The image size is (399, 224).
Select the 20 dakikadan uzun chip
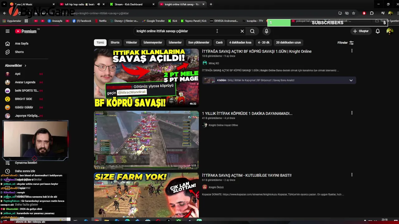(x=288, y=43)
